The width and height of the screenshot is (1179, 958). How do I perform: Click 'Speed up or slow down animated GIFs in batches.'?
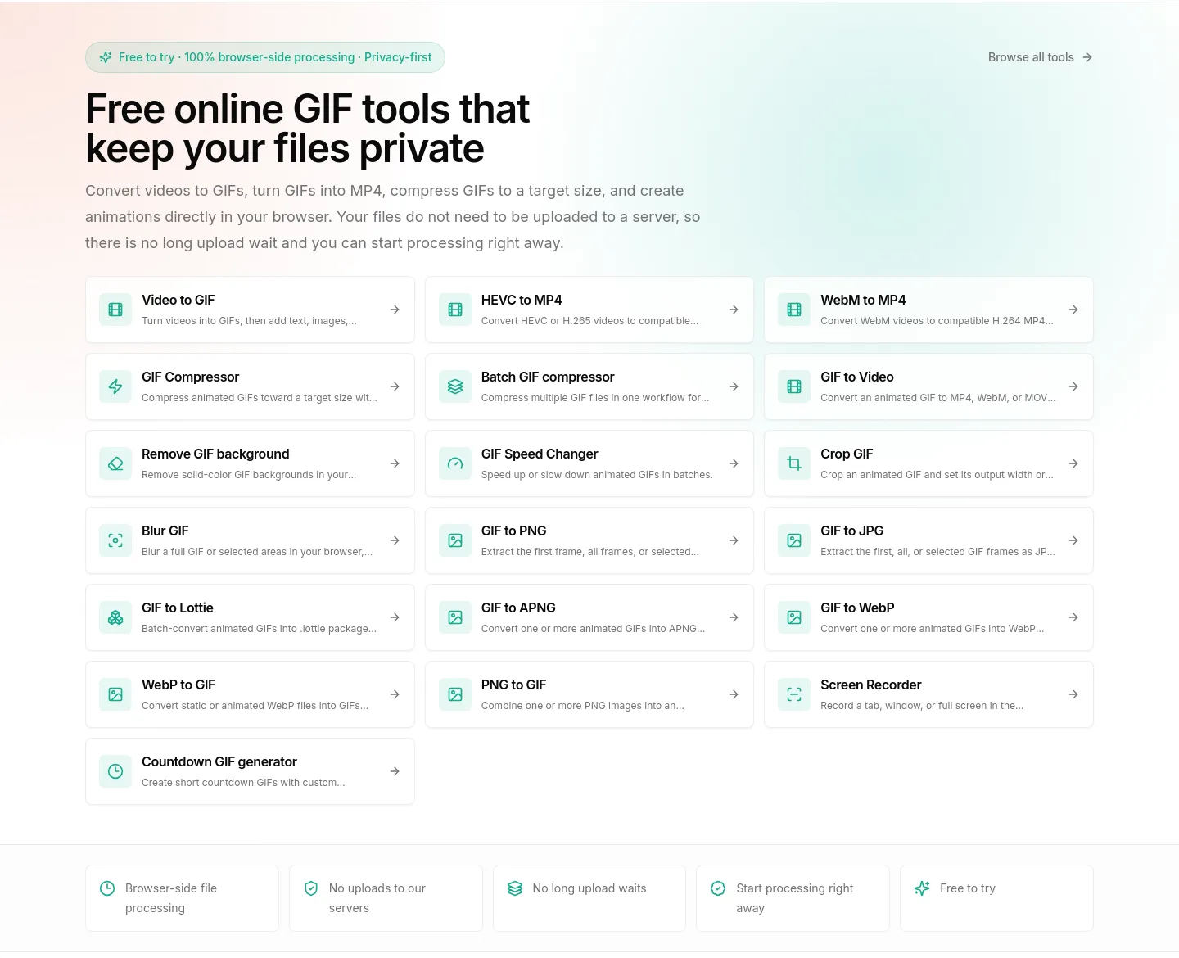597,475
